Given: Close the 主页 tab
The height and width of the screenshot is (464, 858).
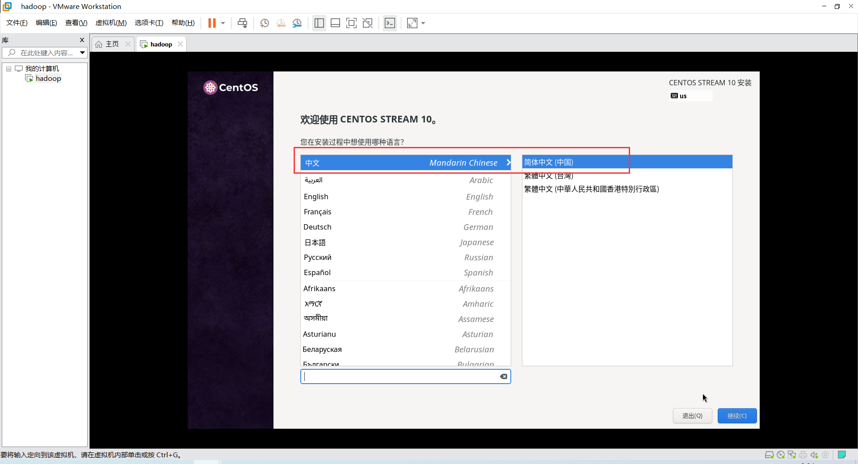Looking at the screenshot, I should pyautogui.click(x=128, y=44).
